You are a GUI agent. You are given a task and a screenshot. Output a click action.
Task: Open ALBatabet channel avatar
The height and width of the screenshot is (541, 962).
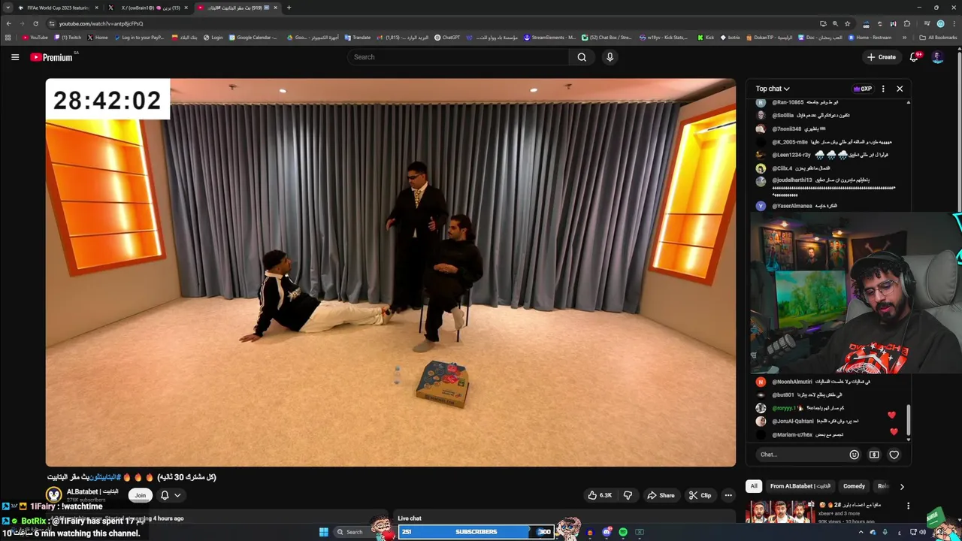point(54,494)
